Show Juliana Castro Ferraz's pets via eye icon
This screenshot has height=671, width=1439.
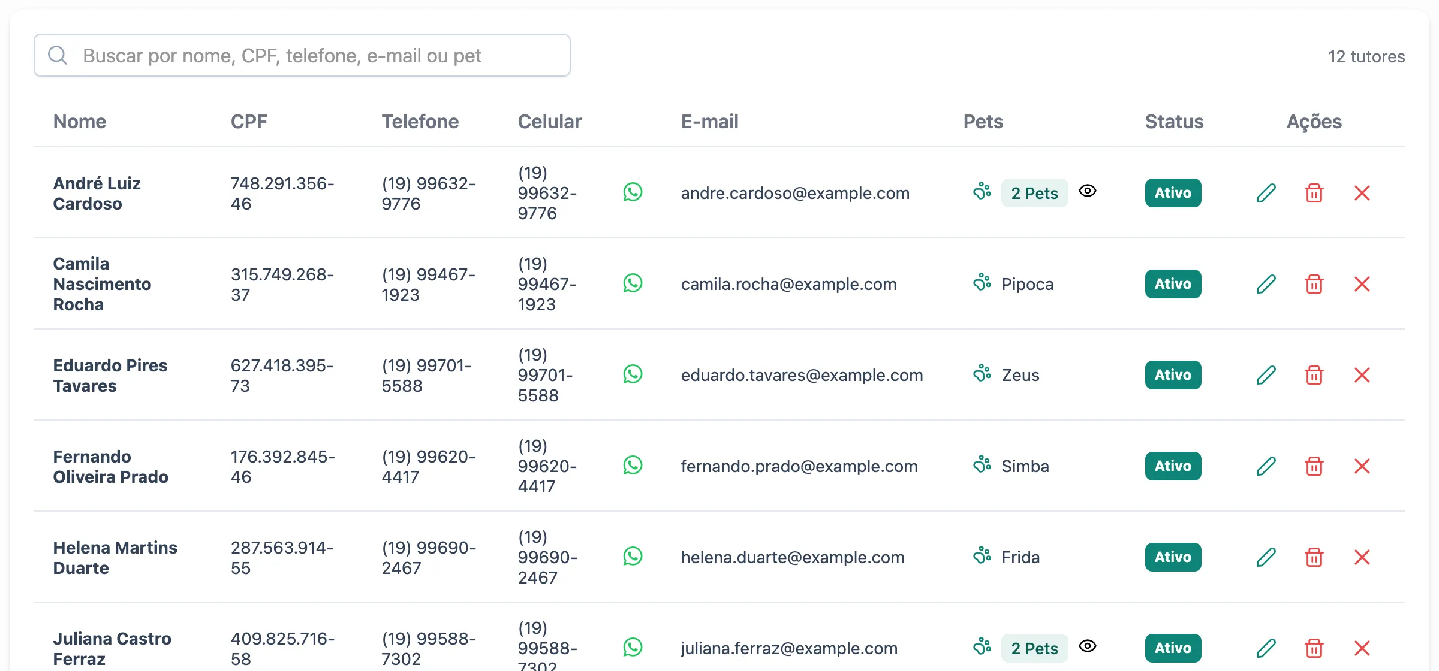(x=1088, y=646)
